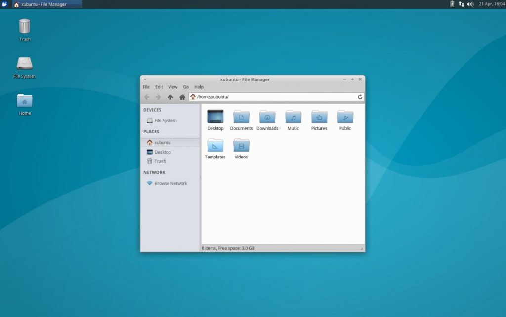Open the window menu disclosure arrow

145,79
